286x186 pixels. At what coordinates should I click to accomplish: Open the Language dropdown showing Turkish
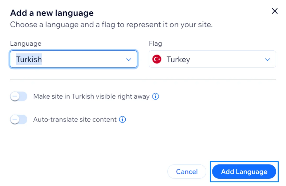[74, 59]
